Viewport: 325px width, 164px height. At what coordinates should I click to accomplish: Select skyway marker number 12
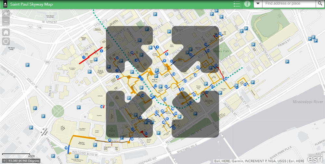(x=171, y=61)
